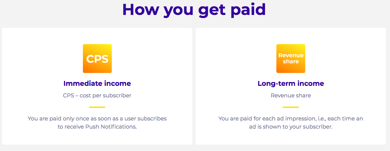Select the 'Immediate income' card title
This screenshot has width=390, height=151.
click(x=97, y=83)
